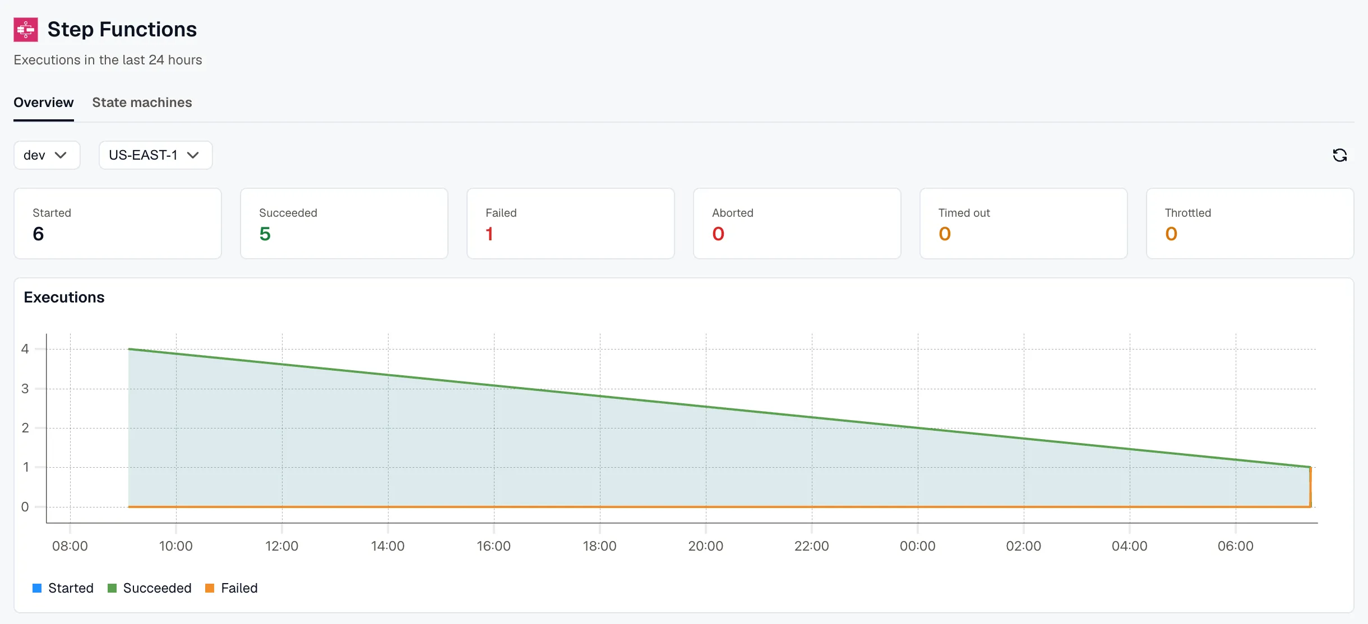
Task: Click the green Succeeded legend swatch
Action: [112, 588]
